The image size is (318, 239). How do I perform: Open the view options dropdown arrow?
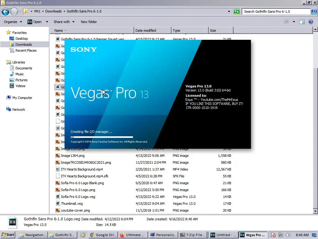[x=294, y=22]
